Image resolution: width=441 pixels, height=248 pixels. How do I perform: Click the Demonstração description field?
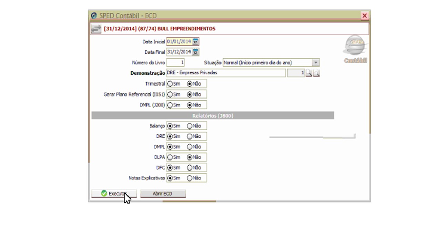click(226, 73)
